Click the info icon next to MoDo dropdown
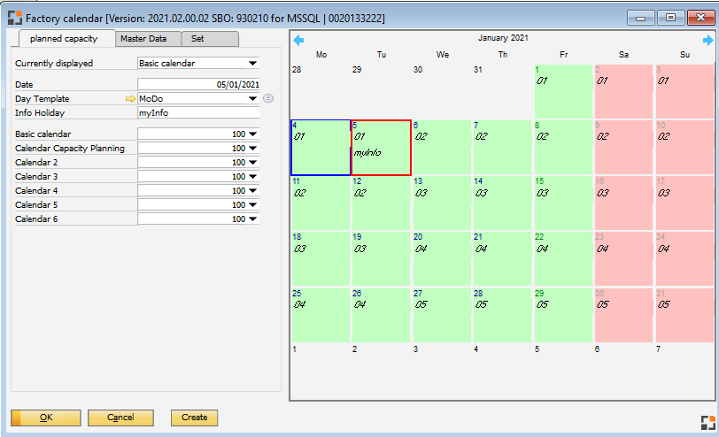 click(268, 98)
